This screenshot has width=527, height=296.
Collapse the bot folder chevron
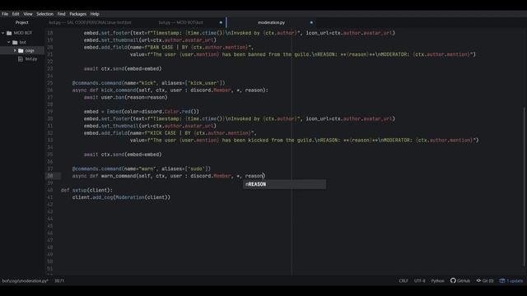[9, 42]
